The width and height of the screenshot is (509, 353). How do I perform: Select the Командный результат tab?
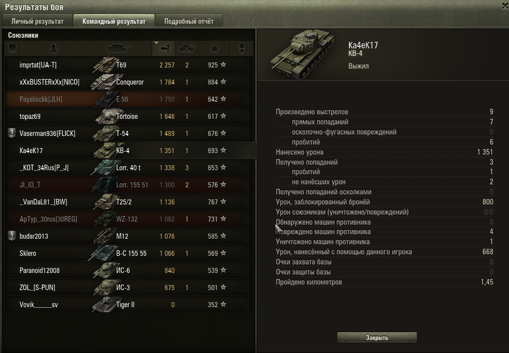pos(114,21)
